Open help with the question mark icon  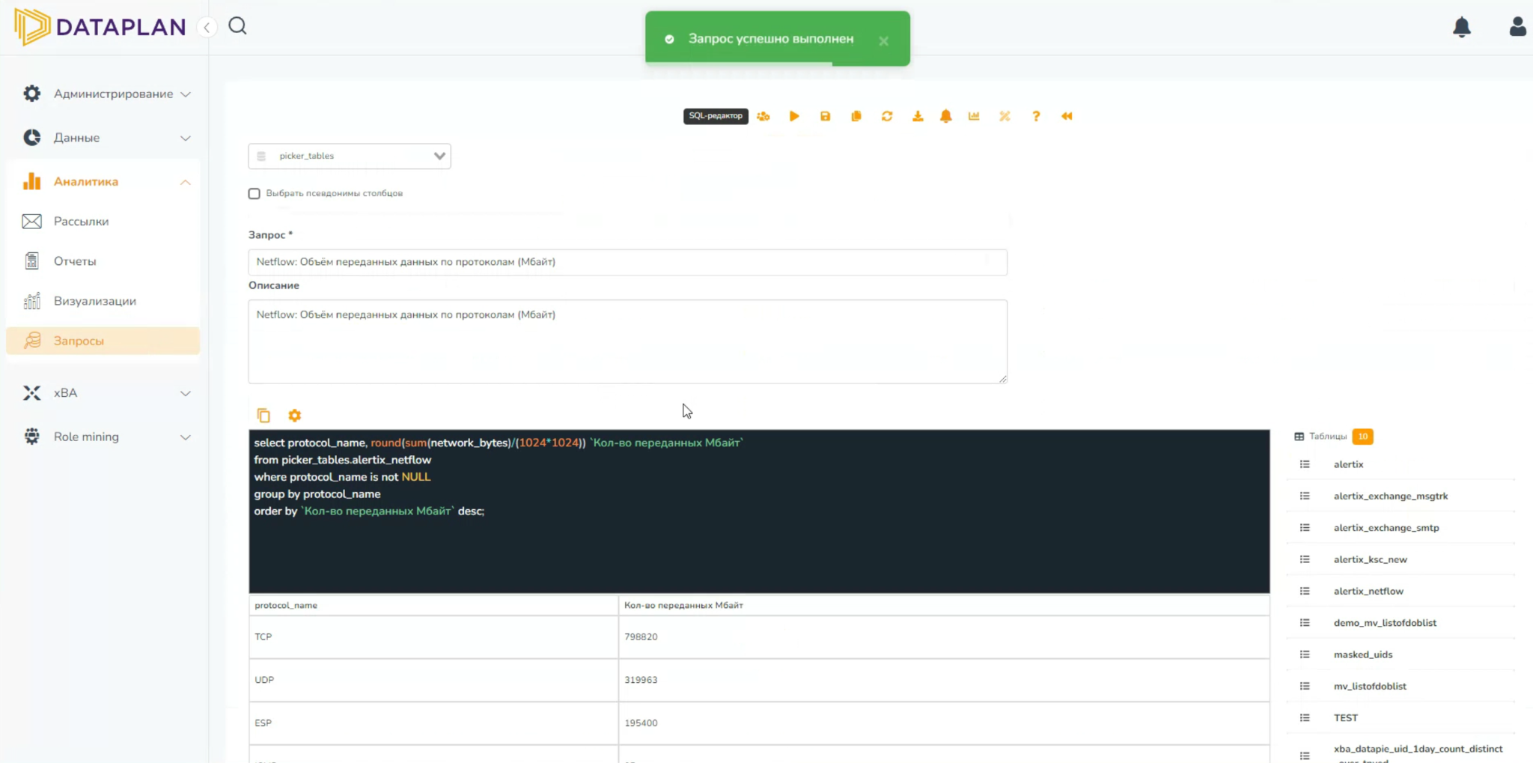tap(1036, 116)
